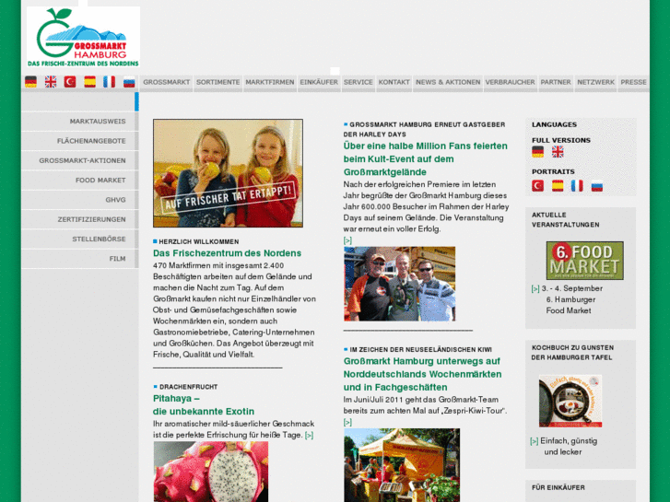Image resolution: width=670 pixels, height=502 pixels.
Task: Open the VERBRAUCHER menu
Action: click(511, 83)
